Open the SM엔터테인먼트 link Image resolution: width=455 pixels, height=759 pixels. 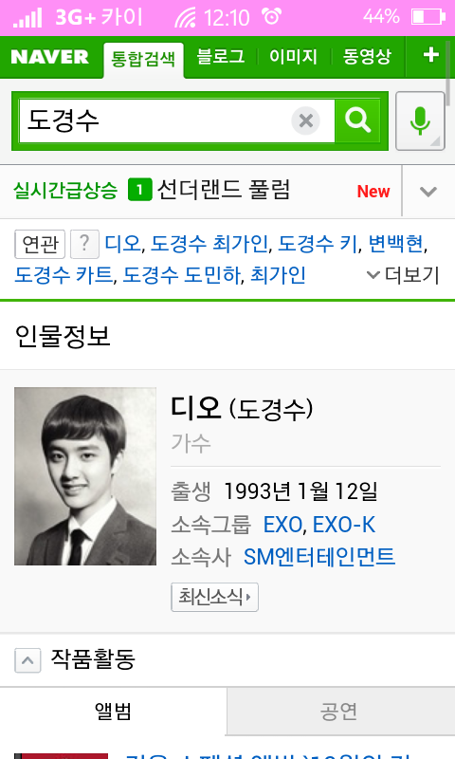(x=319, y=557)
